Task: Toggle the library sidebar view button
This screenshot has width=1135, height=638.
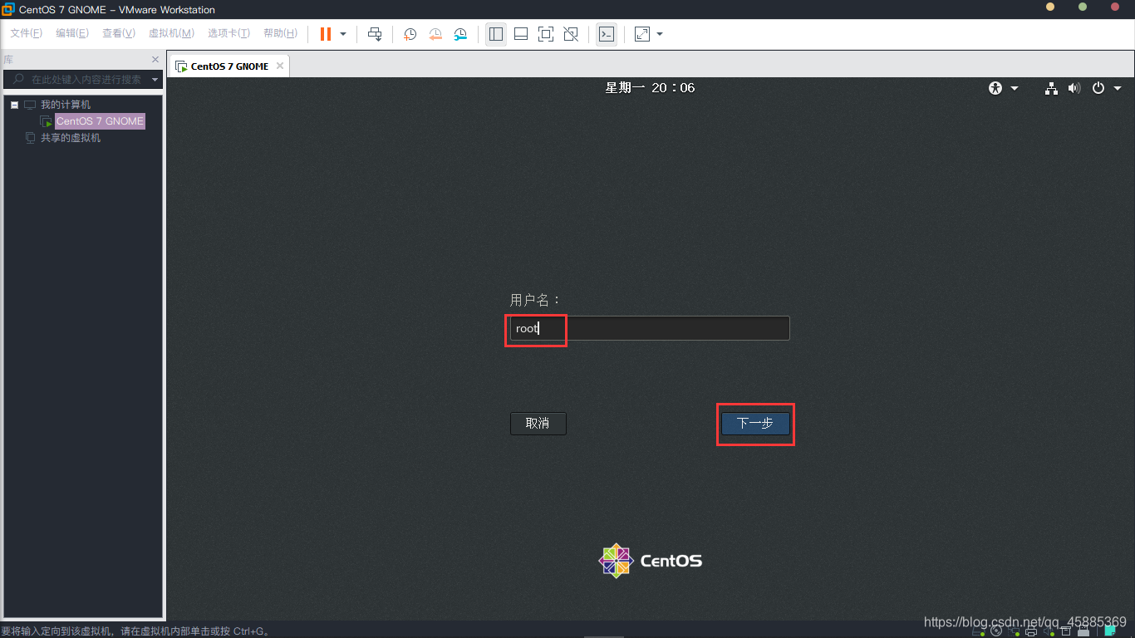Action: coord(496,34)
